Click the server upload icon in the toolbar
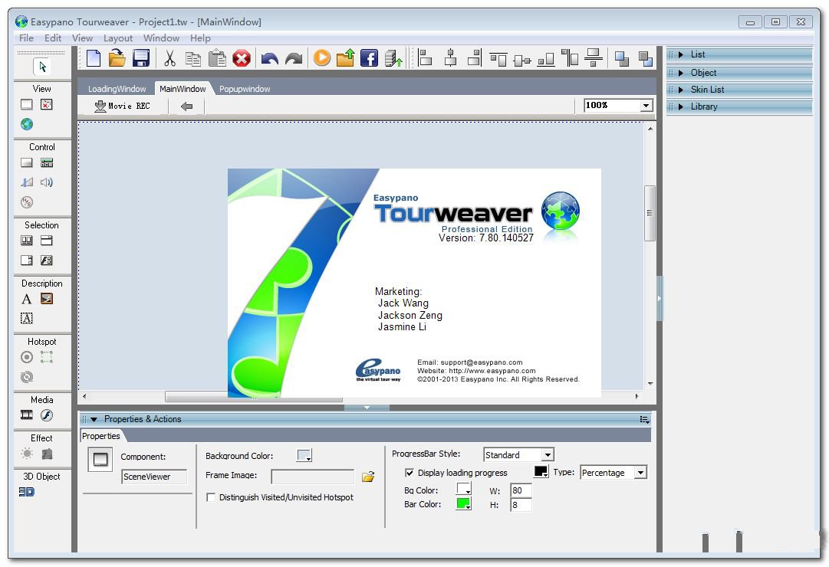 (393, 58)
